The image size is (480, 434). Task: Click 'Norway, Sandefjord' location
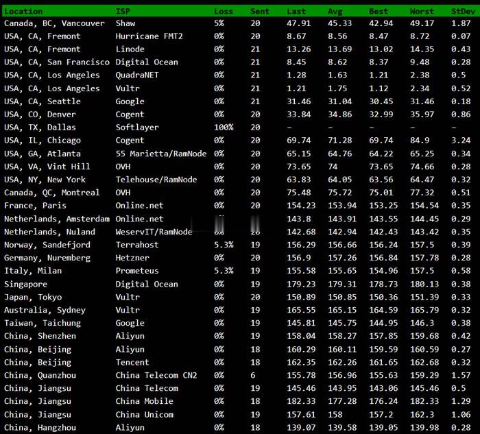(x=47, y=245)
